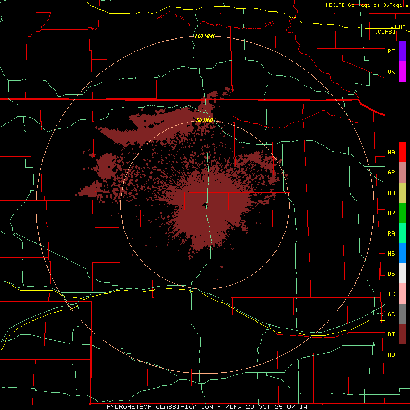Click the UK magenta color swatch
Viewport: 410px width, 410px height.
402,72
